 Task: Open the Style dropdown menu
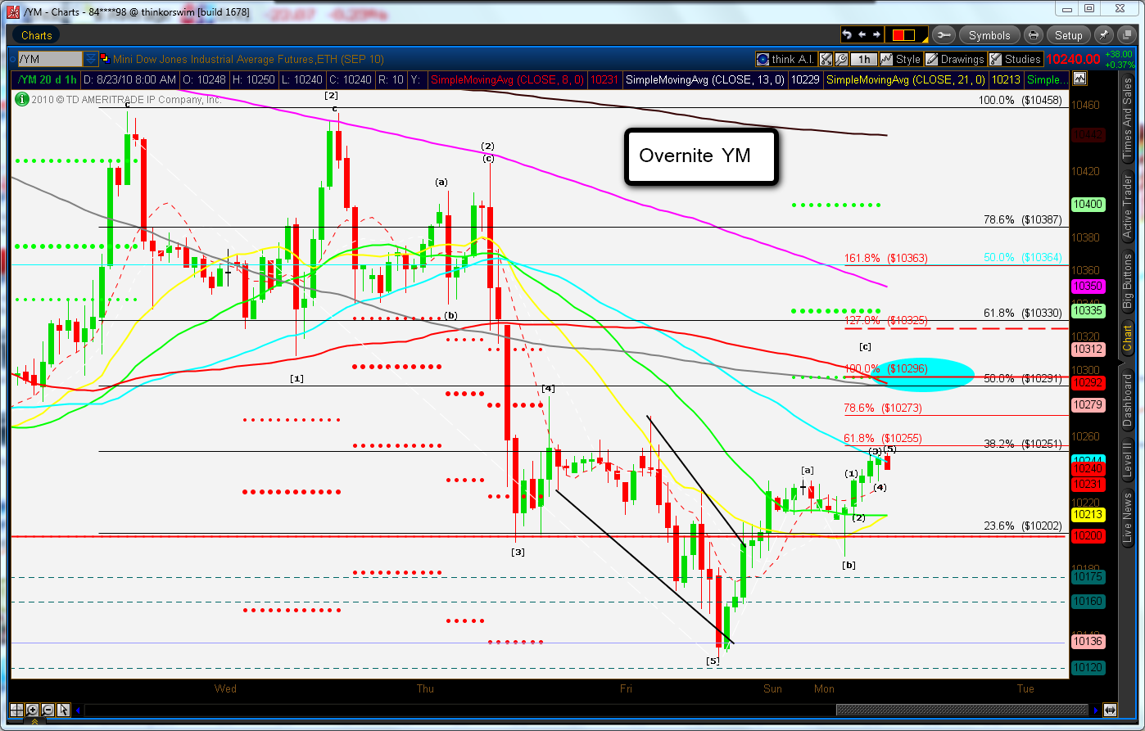coord(902,59)
